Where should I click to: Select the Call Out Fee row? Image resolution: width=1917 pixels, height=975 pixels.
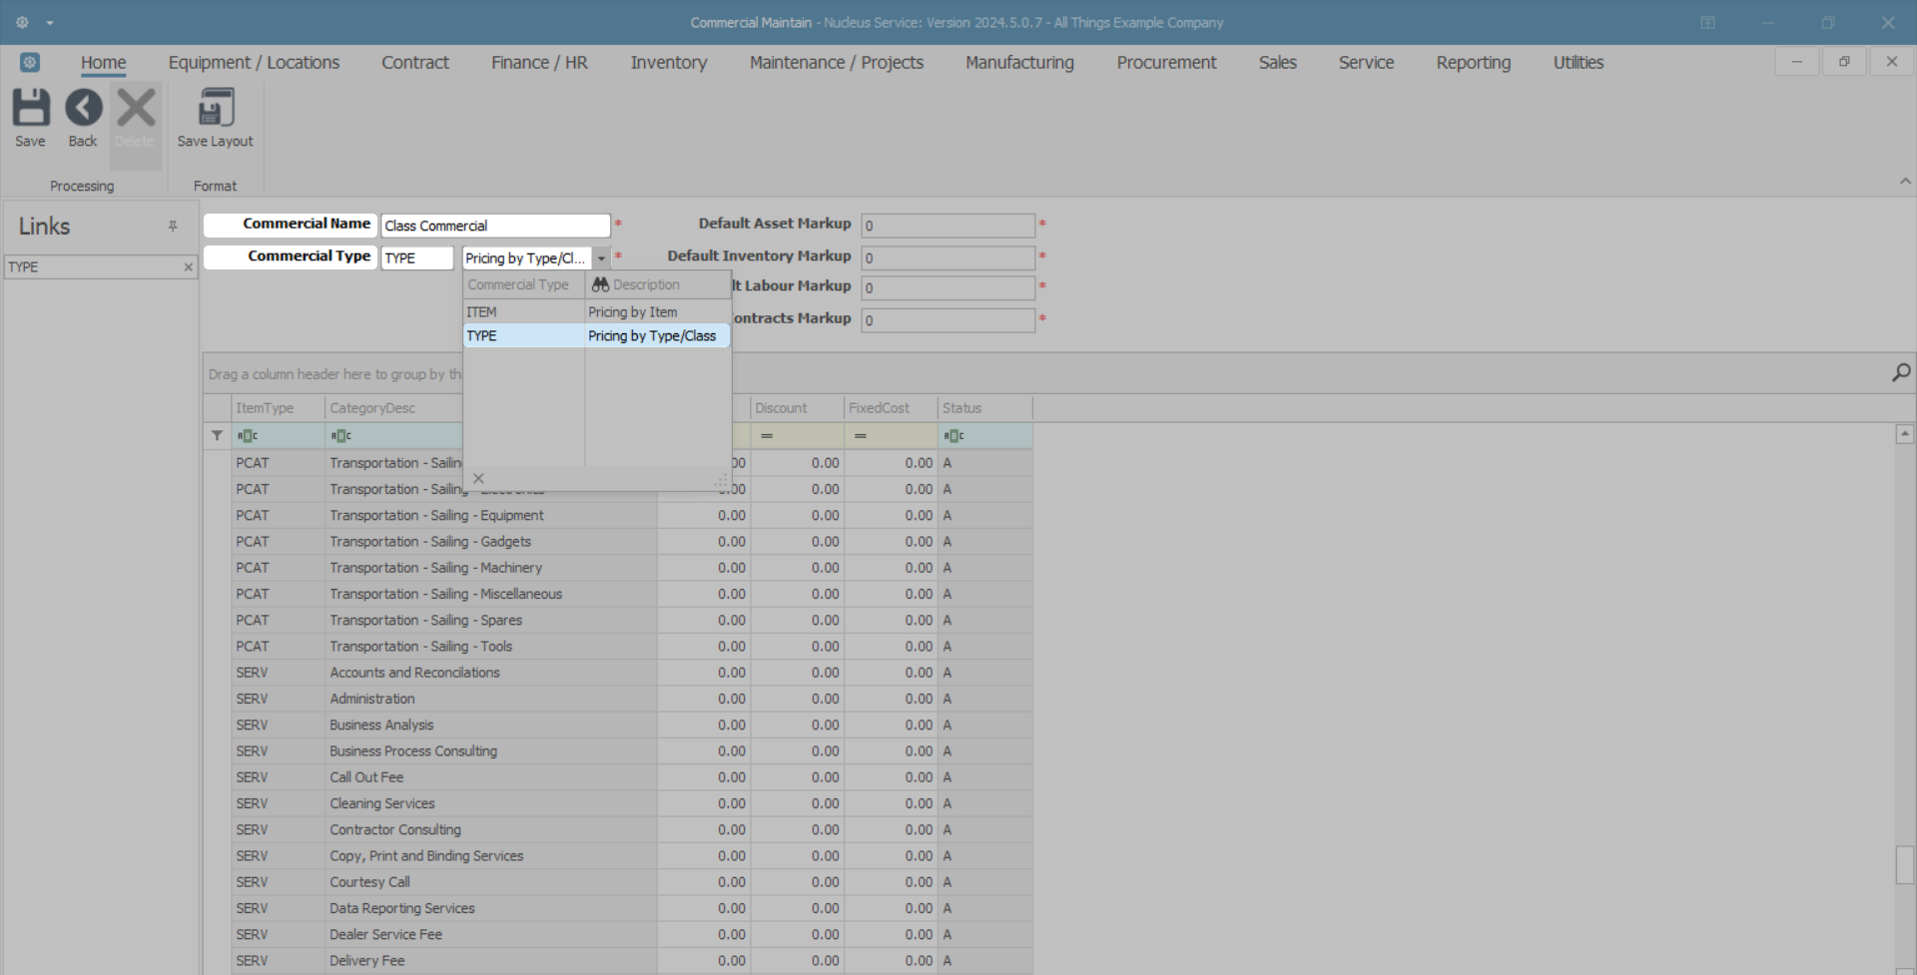(366, 777)
